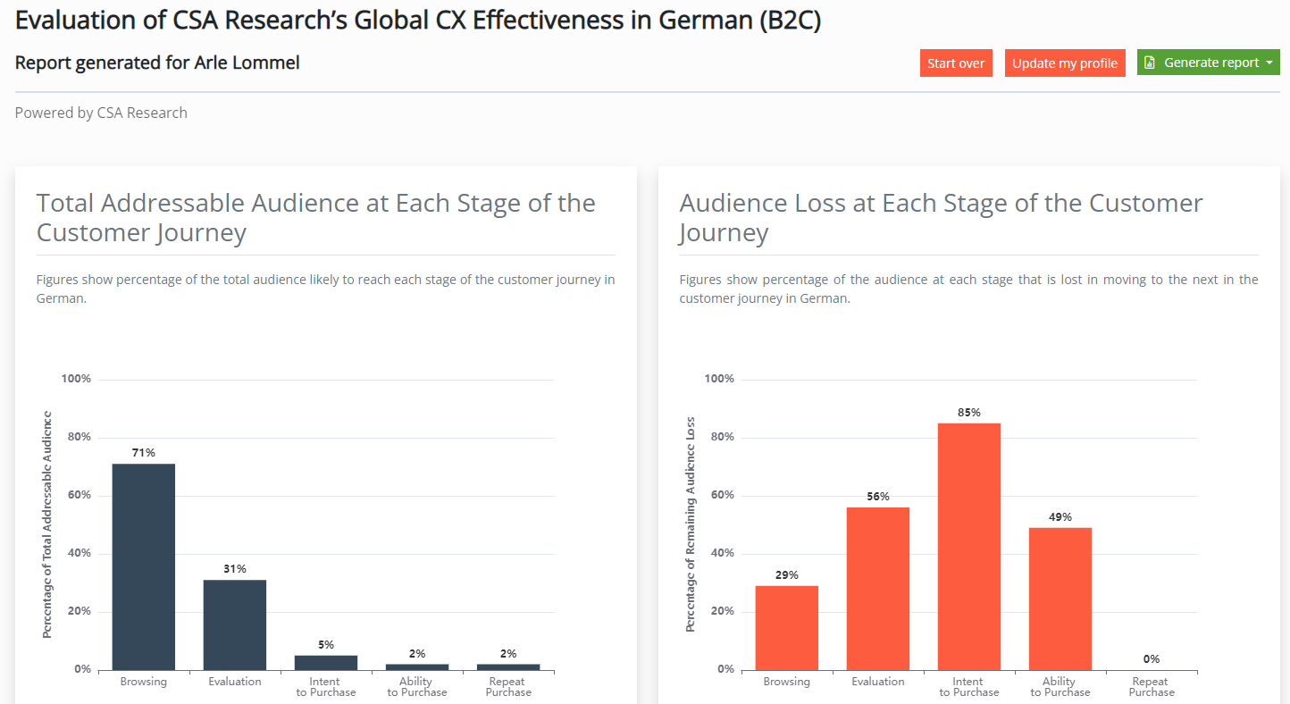Select the 5% Intent to Purchase bar
This screenshot has width=1290, height=704.
pos(326,662)
